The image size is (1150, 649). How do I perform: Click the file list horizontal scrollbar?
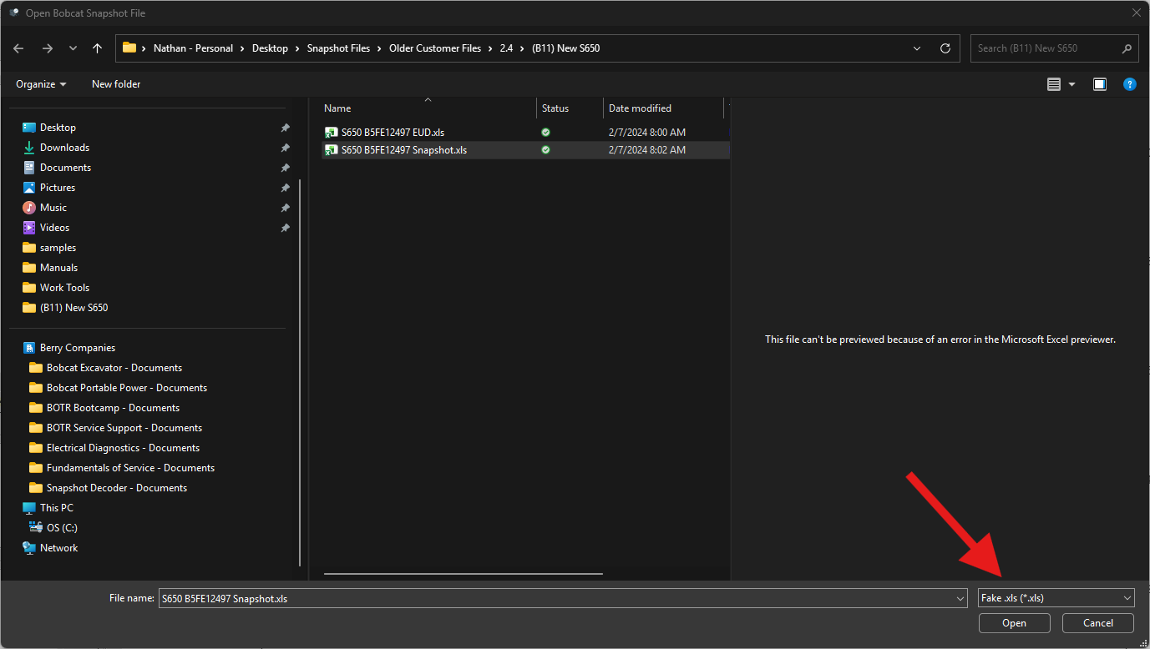464,574
